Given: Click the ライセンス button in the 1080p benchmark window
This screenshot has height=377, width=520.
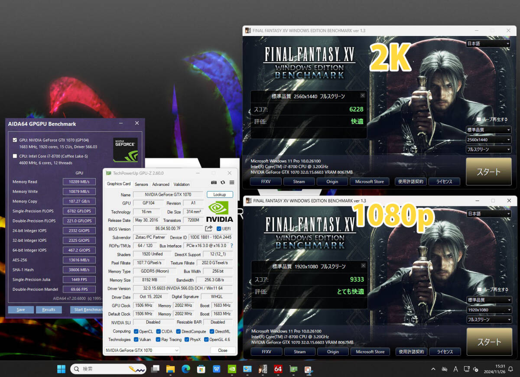Looking at the screenshot, I should (x=445, y=352).
